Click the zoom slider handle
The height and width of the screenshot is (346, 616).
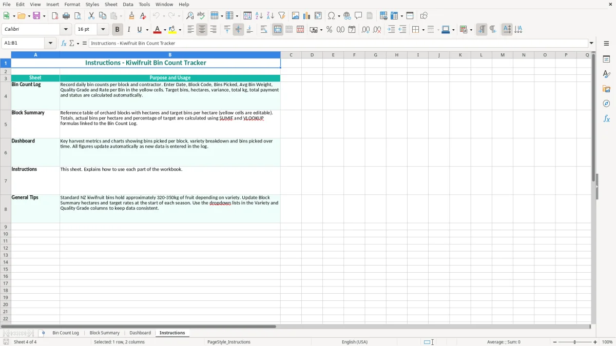point(575,342)
